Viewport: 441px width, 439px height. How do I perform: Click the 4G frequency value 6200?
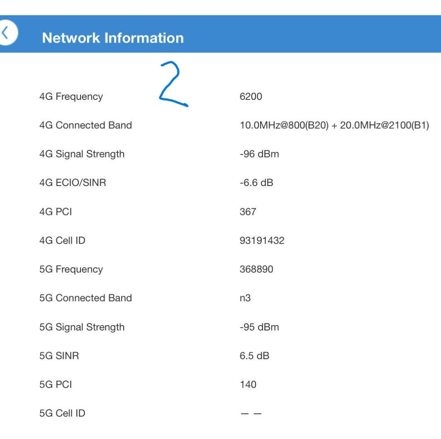(251, 96)
